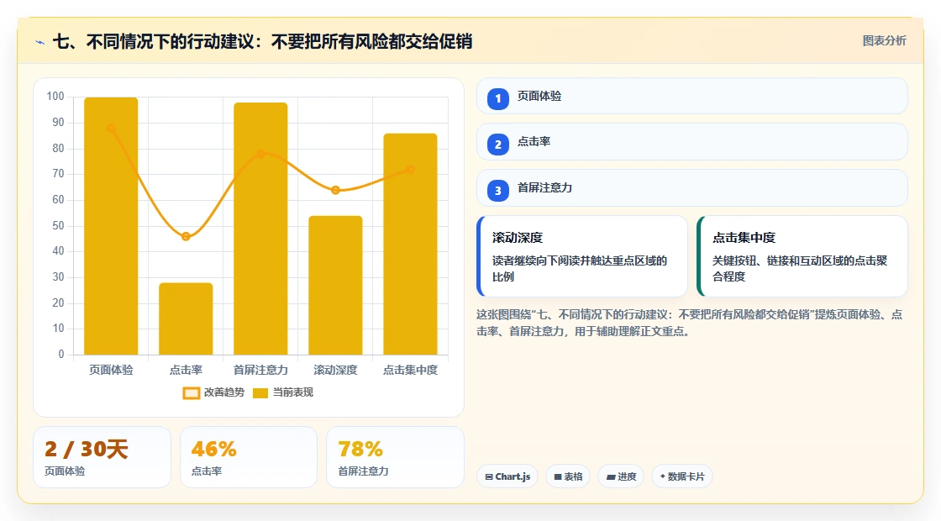The width and height of the screenshot is (941, 521).
Task: Click the 滚动深度 bar in chart
Action: tap(335, 285)
